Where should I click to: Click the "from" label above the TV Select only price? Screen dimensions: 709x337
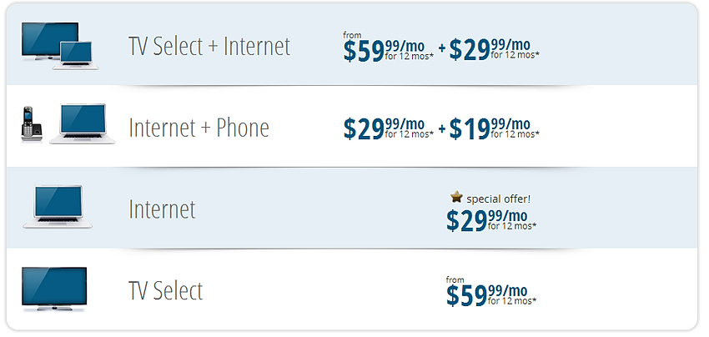tap(455, 279)
